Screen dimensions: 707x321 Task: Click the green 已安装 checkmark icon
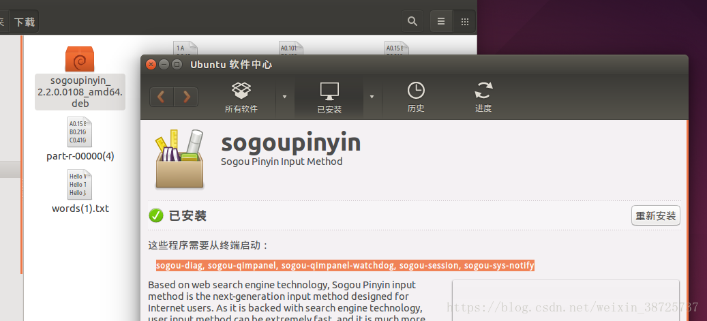tap(156, 216)
